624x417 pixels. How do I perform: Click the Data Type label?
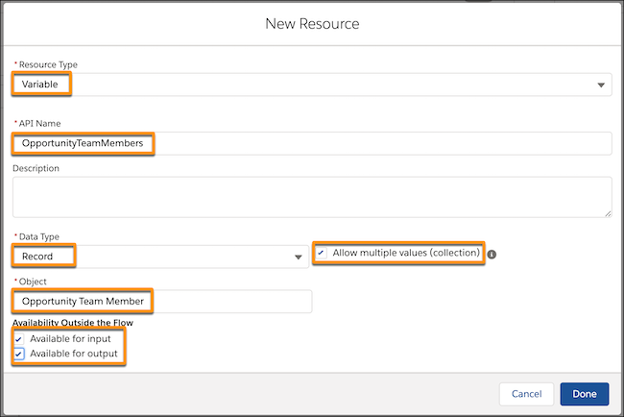click(x=39, y=237)
